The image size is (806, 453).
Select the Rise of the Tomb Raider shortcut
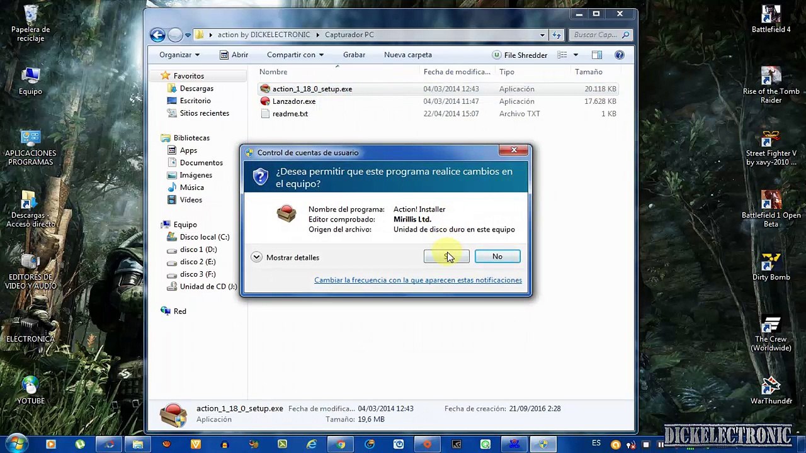[771, 85]
